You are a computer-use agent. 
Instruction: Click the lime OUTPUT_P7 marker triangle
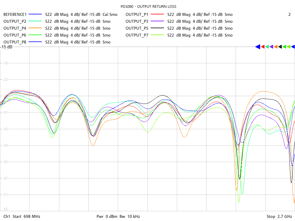(x=289, y=46)
